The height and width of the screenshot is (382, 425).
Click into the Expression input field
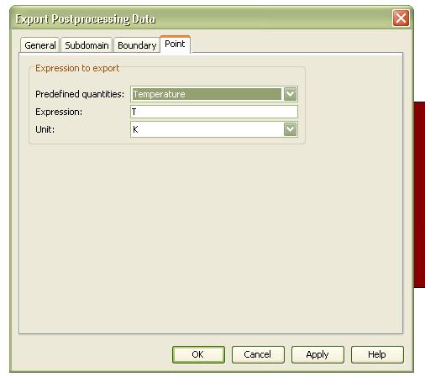click(214, 112)
